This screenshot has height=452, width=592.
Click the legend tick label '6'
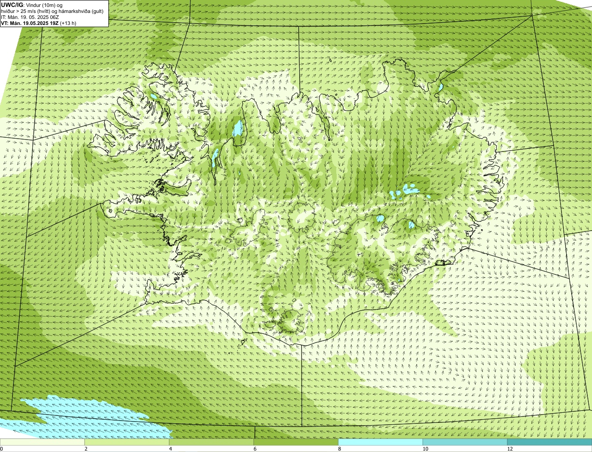pyautogui.click(x=254, y=449)
